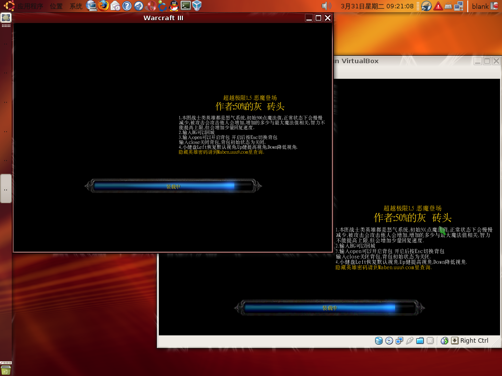Click the window menu icon left of the Warcraft III title bar

click(x=6, y=18)
